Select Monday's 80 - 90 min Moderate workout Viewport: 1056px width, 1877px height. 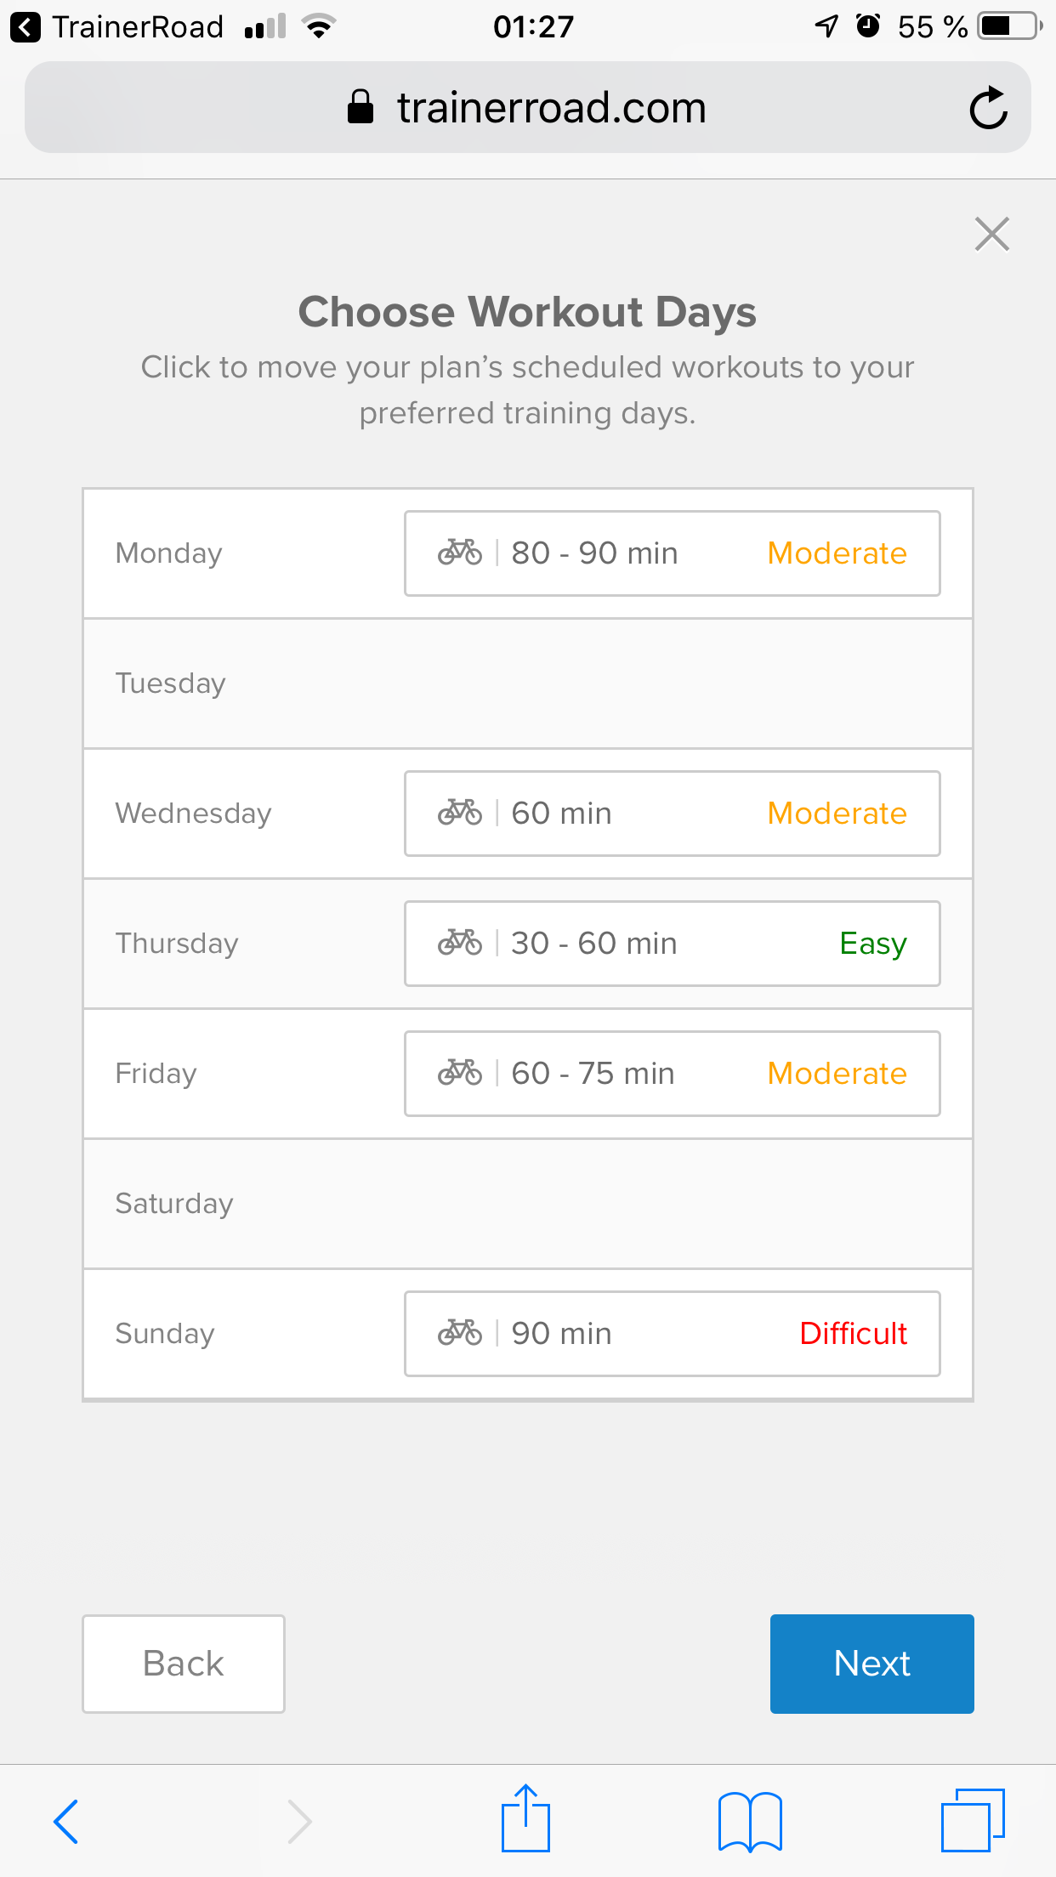[x=672, y=553]
